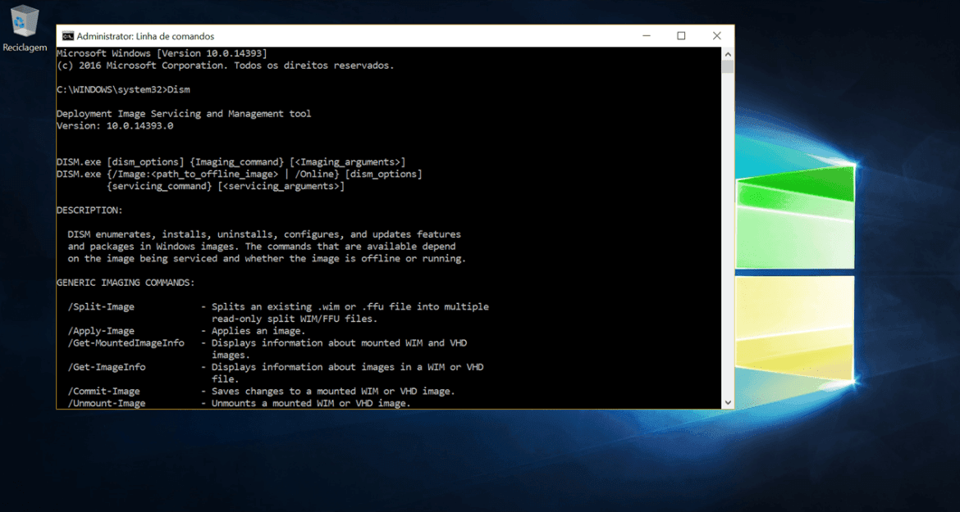This screenshot has width=960, height=512.
Task: Click the scrollbar thumb
Action: (727, 66)
